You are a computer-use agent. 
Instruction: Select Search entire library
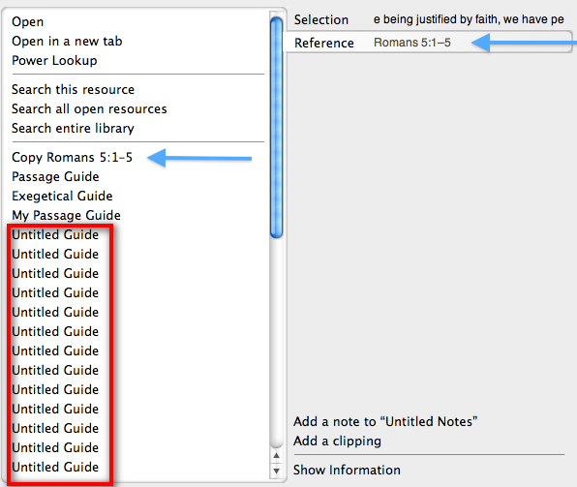tap(73, 128)
